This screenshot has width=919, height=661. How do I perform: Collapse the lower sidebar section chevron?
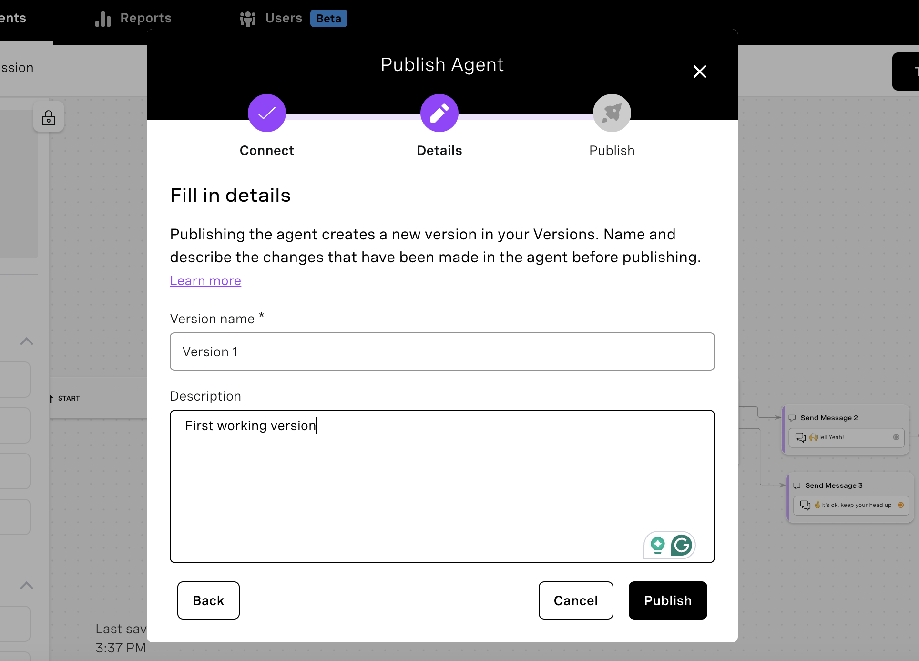pyautogui.click(x=27, y=586)
